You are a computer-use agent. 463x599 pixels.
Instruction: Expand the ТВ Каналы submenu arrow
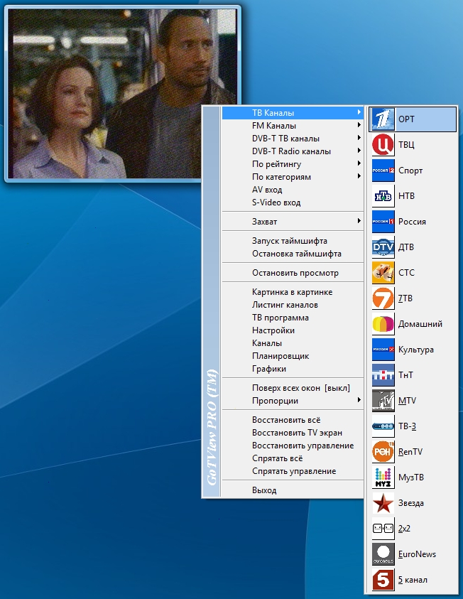(359, 113)
